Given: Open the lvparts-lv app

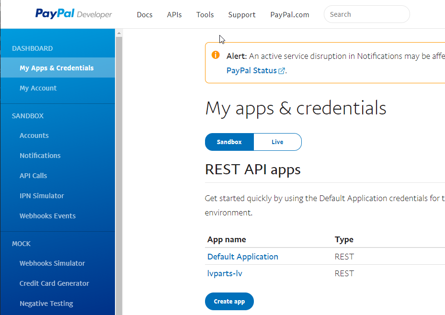Looking at the screenshot, I should (x=228, y=273).
